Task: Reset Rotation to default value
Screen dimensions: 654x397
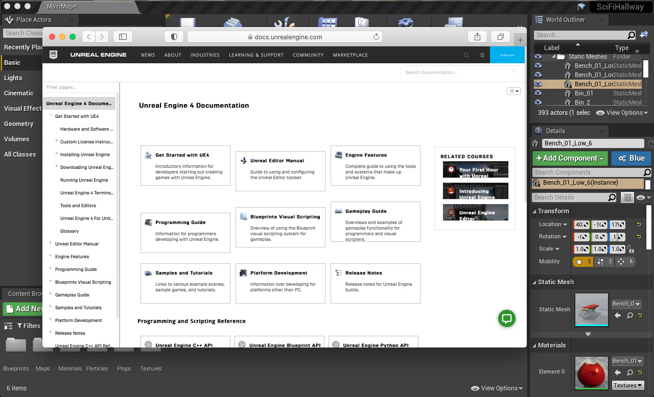Action: 639,237
